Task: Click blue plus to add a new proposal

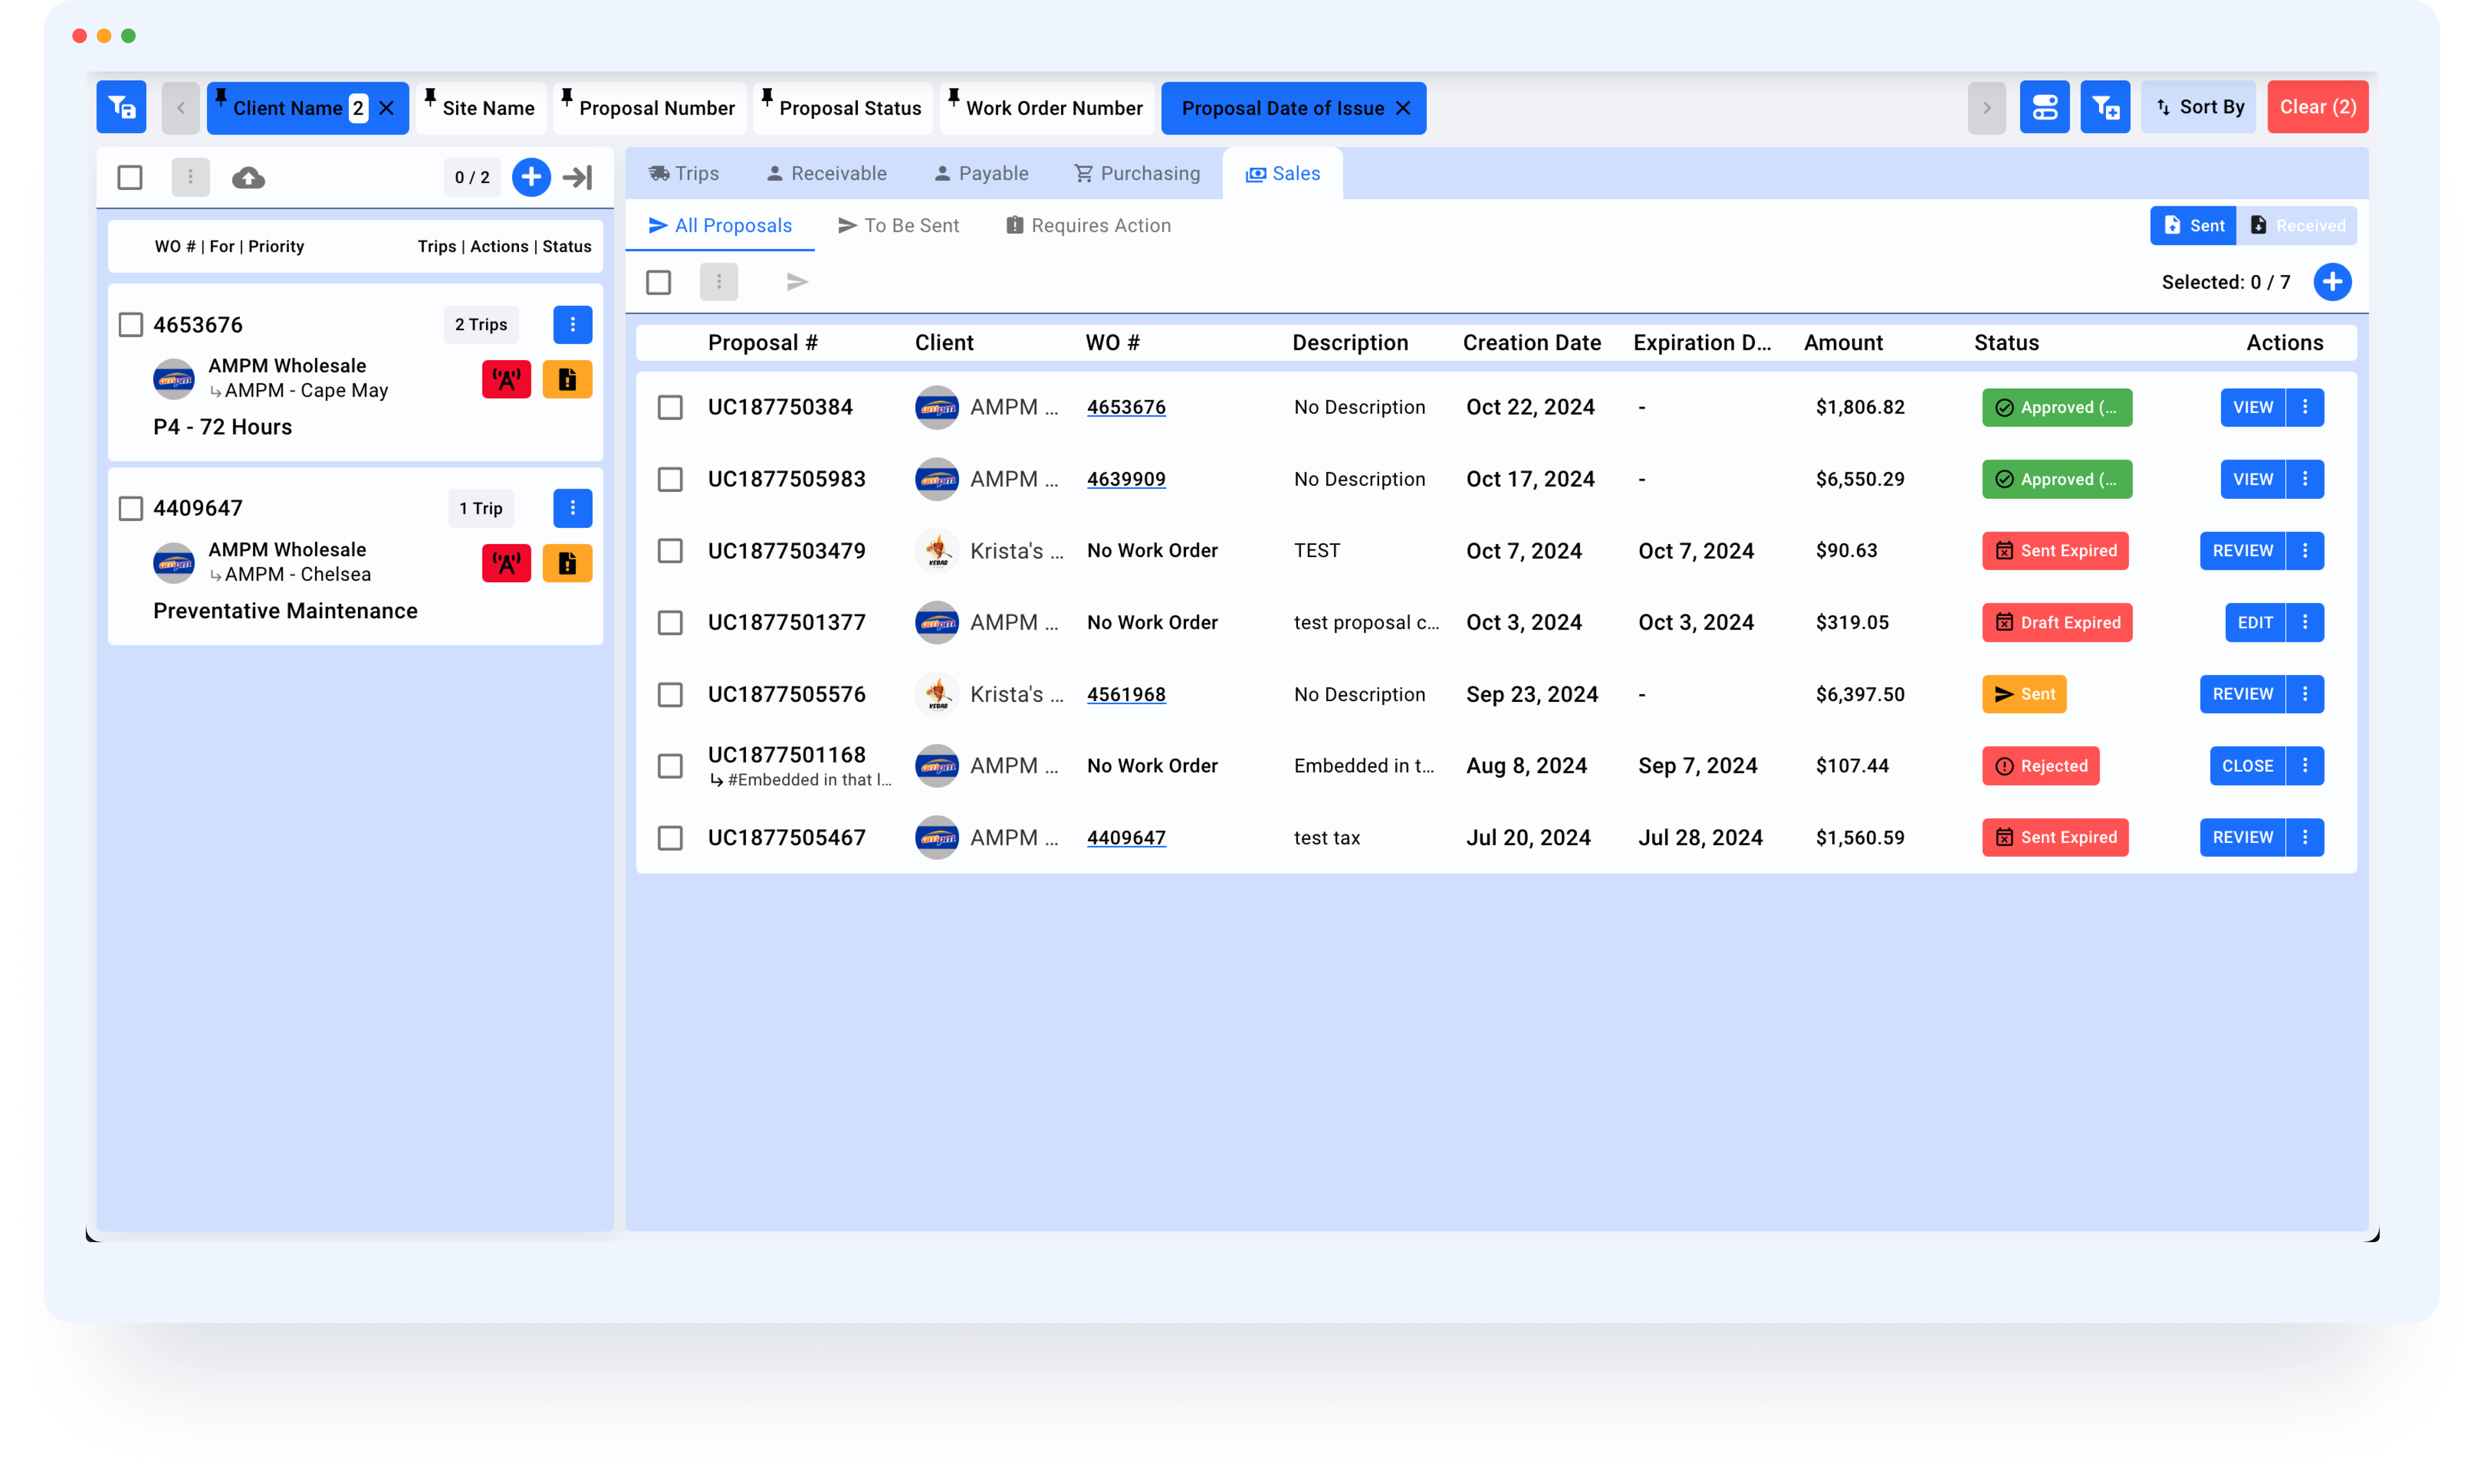Action: (2332, 282)
